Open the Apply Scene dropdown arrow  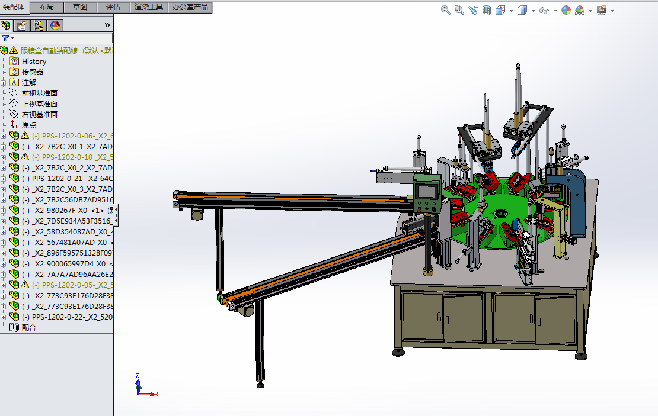pyautogui.click(x=590, y=11)
